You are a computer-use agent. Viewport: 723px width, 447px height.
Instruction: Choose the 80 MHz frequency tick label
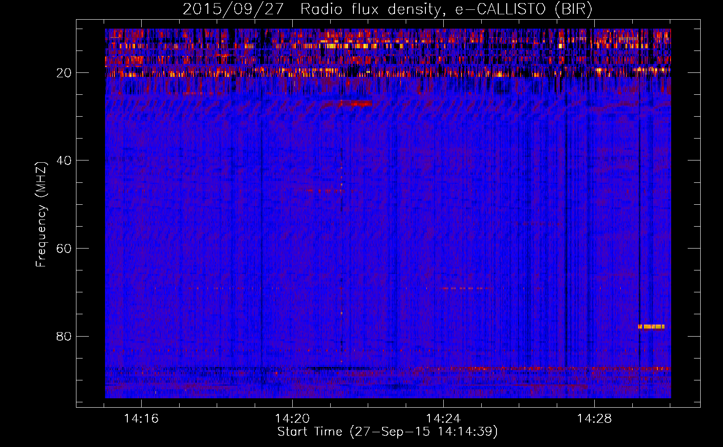click(64, 336)
